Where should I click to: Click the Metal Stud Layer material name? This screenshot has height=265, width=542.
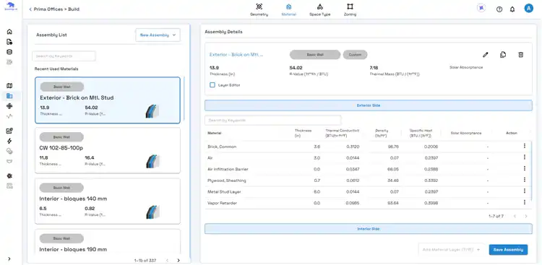tap(224, 191)
